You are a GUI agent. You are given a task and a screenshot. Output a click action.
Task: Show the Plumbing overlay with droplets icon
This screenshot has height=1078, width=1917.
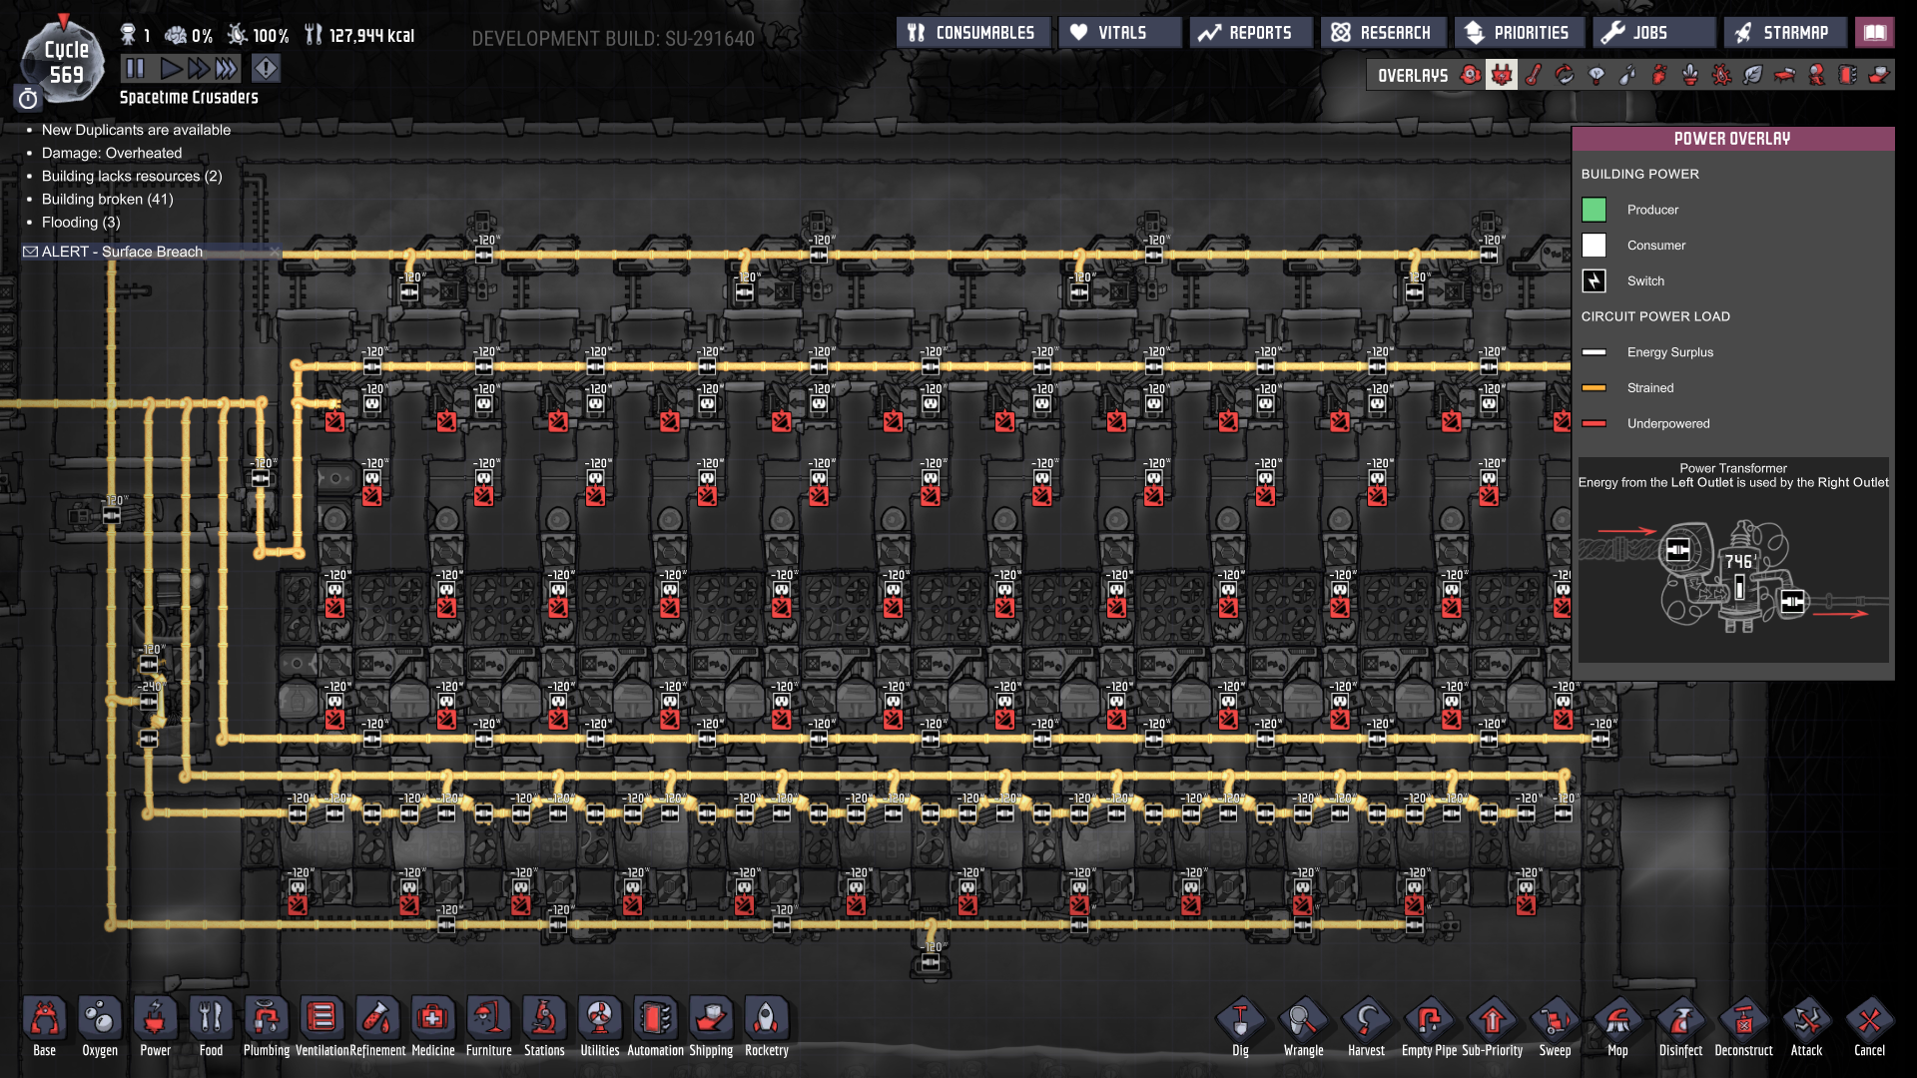pyautogui.click(x=1627, y=75)
